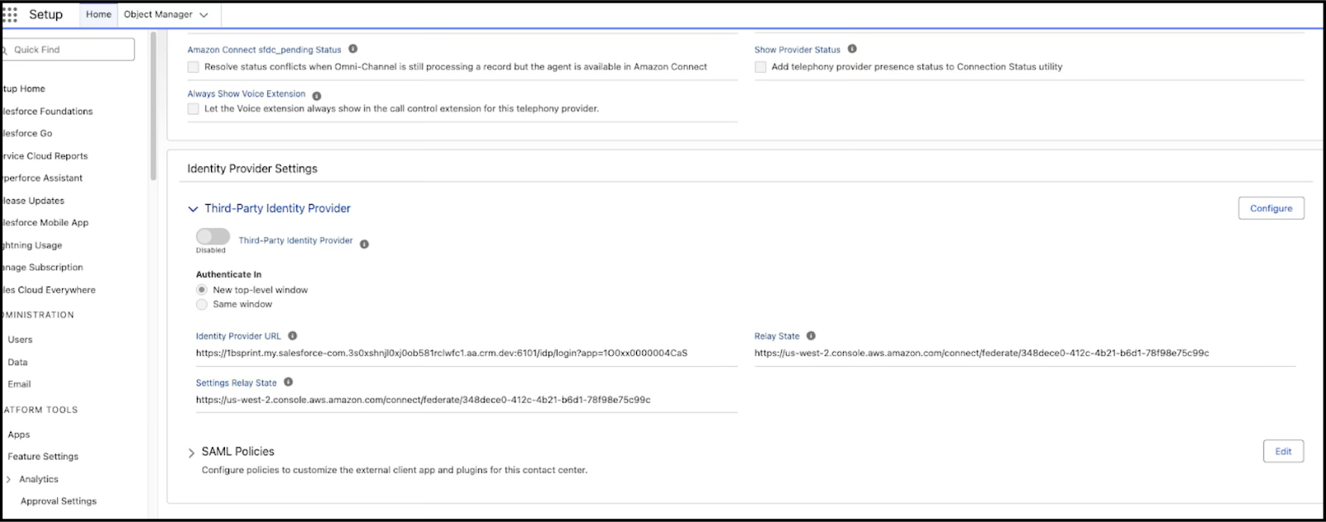Open Hyperforce Assistant in sidebar

[x=41, y=178]
